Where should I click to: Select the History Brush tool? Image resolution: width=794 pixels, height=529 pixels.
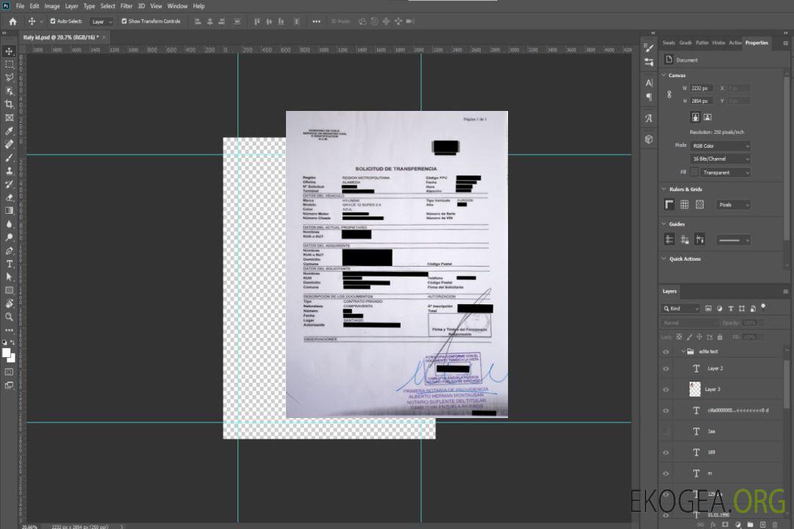click(x=9, y=184)
